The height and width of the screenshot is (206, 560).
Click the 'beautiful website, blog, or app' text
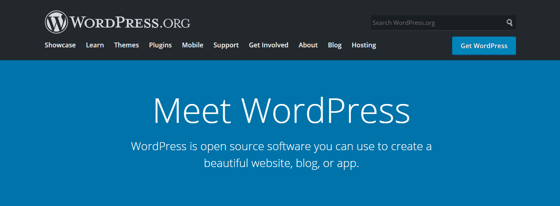[x=281, y=163]
